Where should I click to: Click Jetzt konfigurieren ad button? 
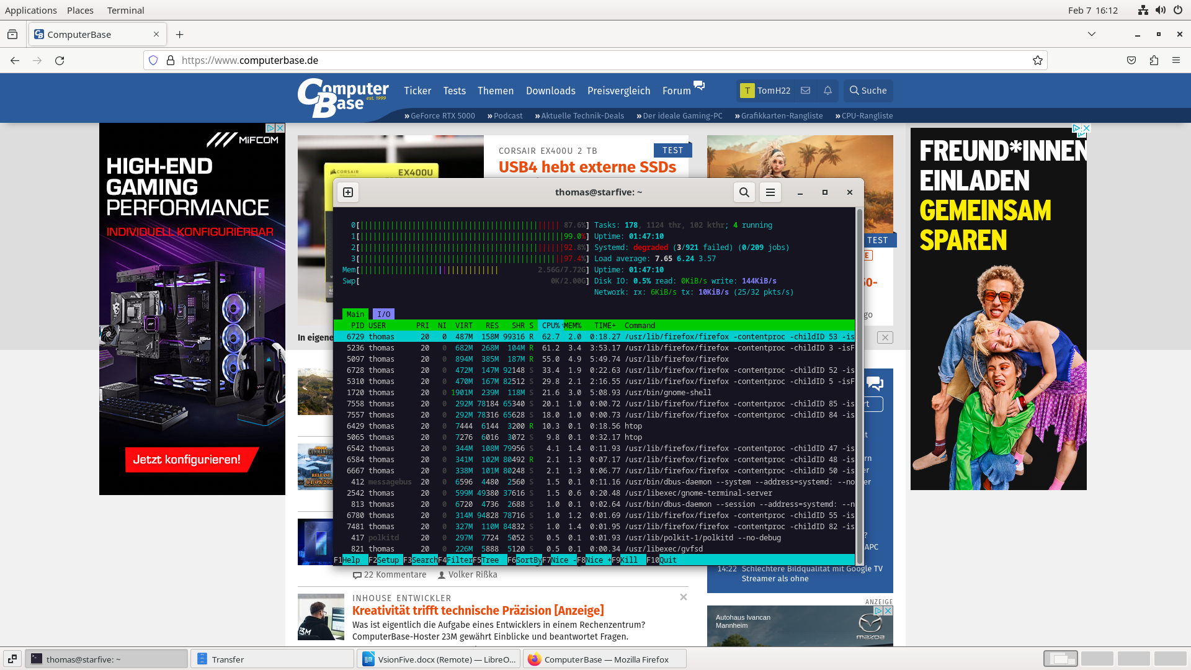point(187,460)
